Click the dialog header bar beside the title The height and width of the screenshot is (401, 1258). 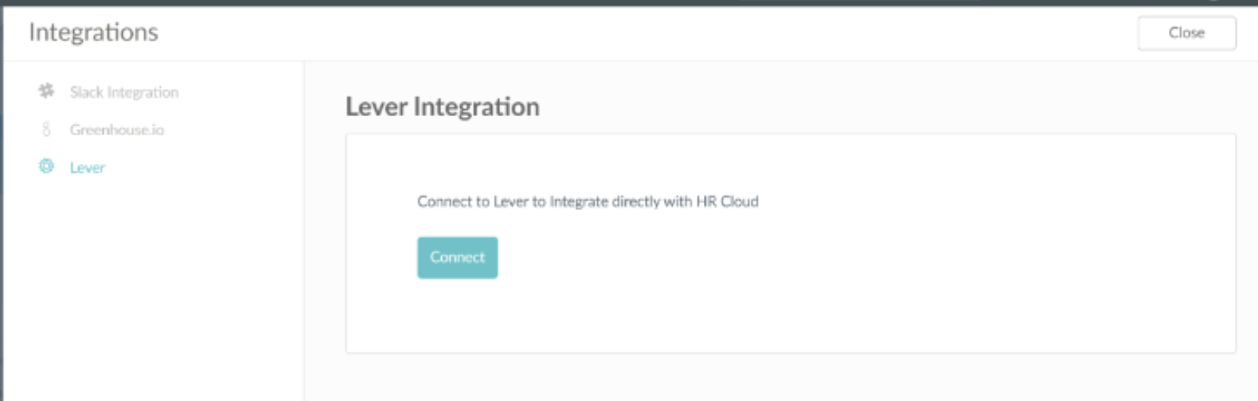point(637,33)
